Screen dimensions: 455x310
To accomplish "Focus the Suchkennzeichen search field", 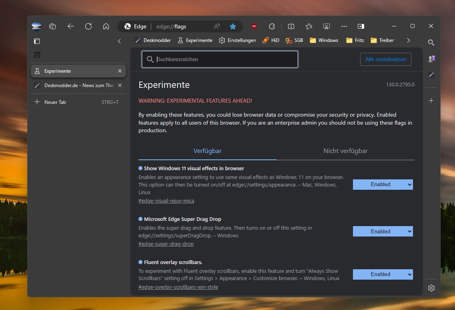I will (x=220, y=60).
